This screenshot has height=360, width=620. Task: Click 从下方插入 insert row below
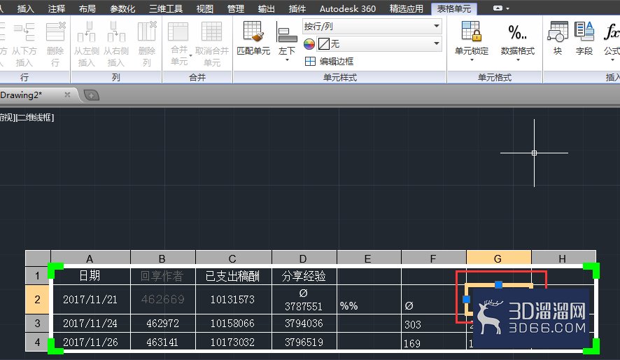(x=24, y=32)
